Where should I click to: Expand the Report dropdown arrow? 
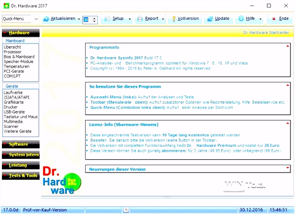pyautogui.click(x=163, y=19)
